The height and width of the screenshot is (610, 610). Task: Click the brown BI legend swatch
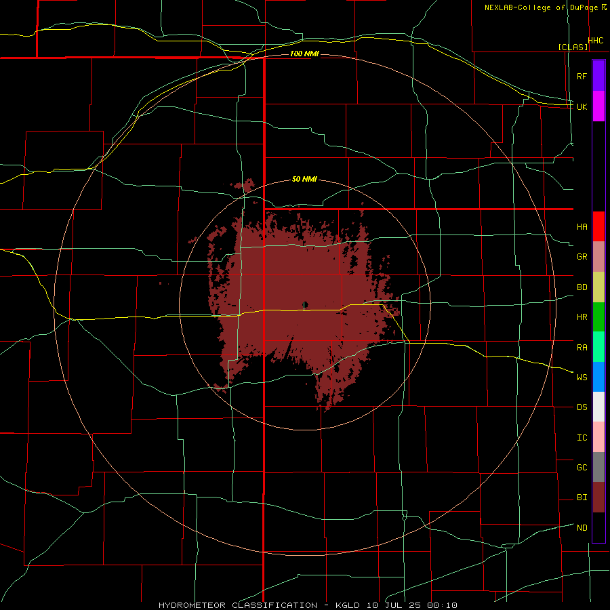point(598,497)
